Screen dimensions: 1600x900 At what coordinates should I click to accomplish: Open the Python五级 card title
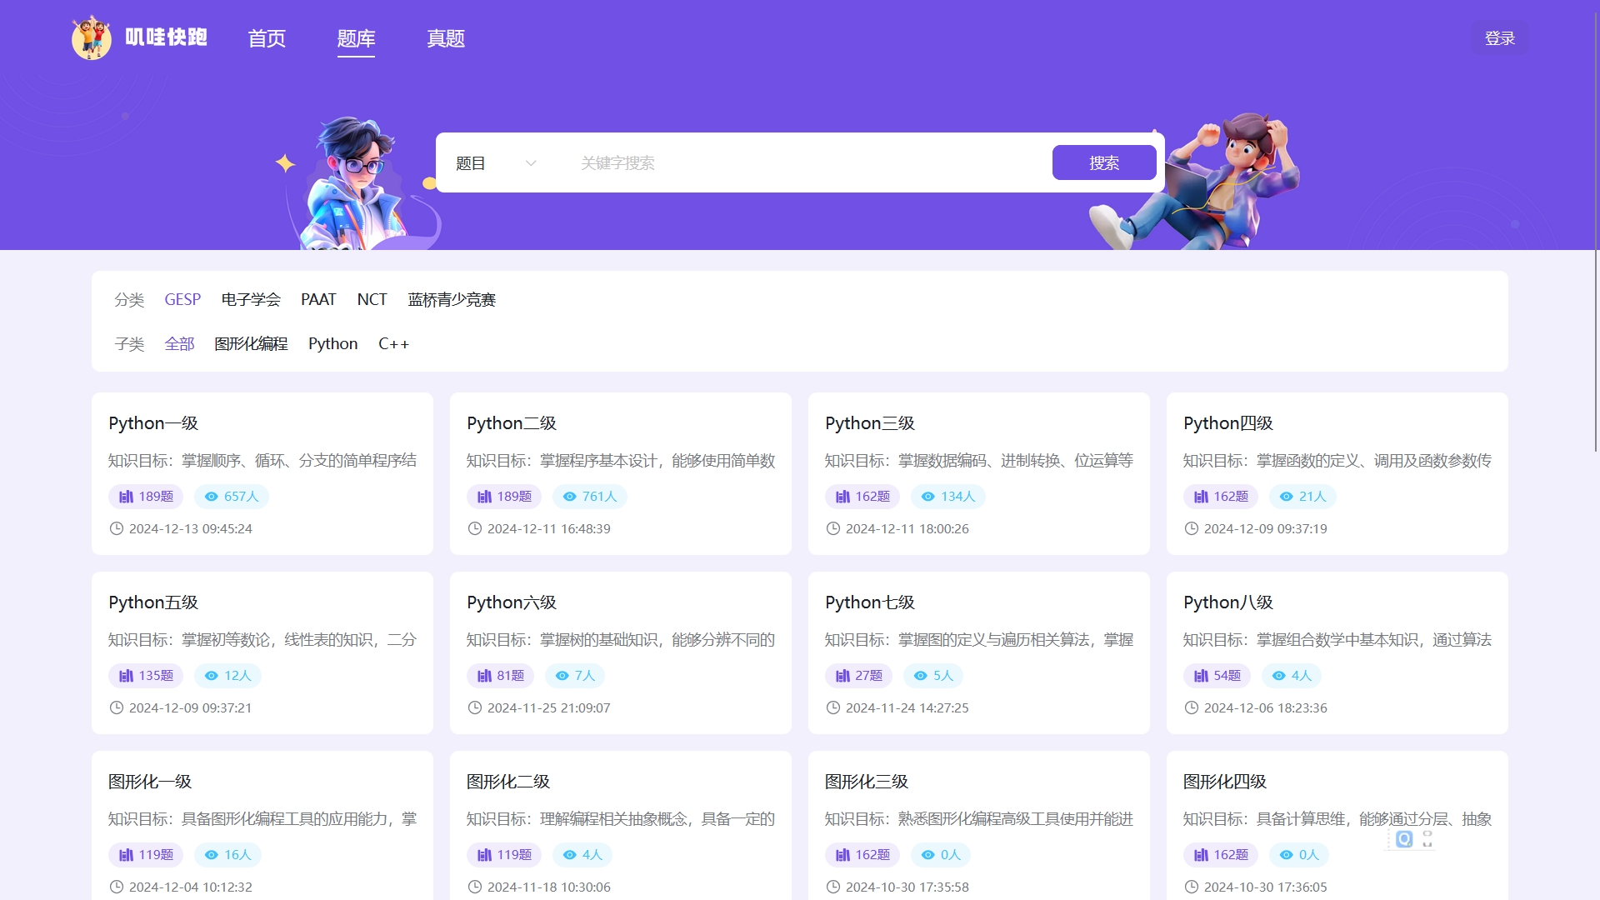(153, 602)
